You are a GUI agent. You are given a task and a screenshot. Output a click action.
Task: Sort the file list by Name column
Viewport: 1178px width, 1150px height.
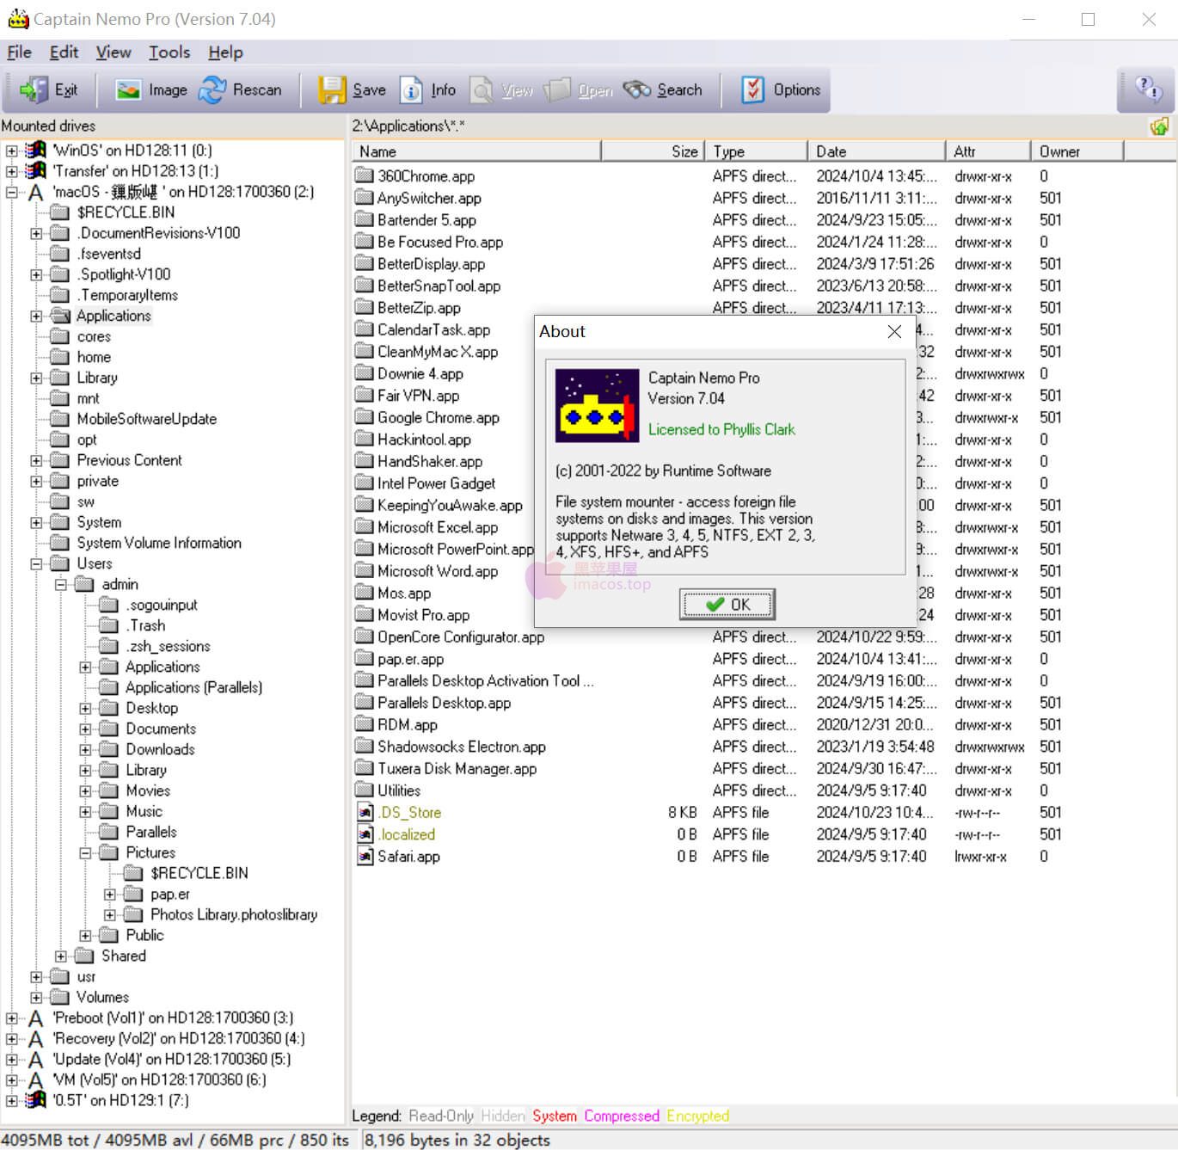476,151
